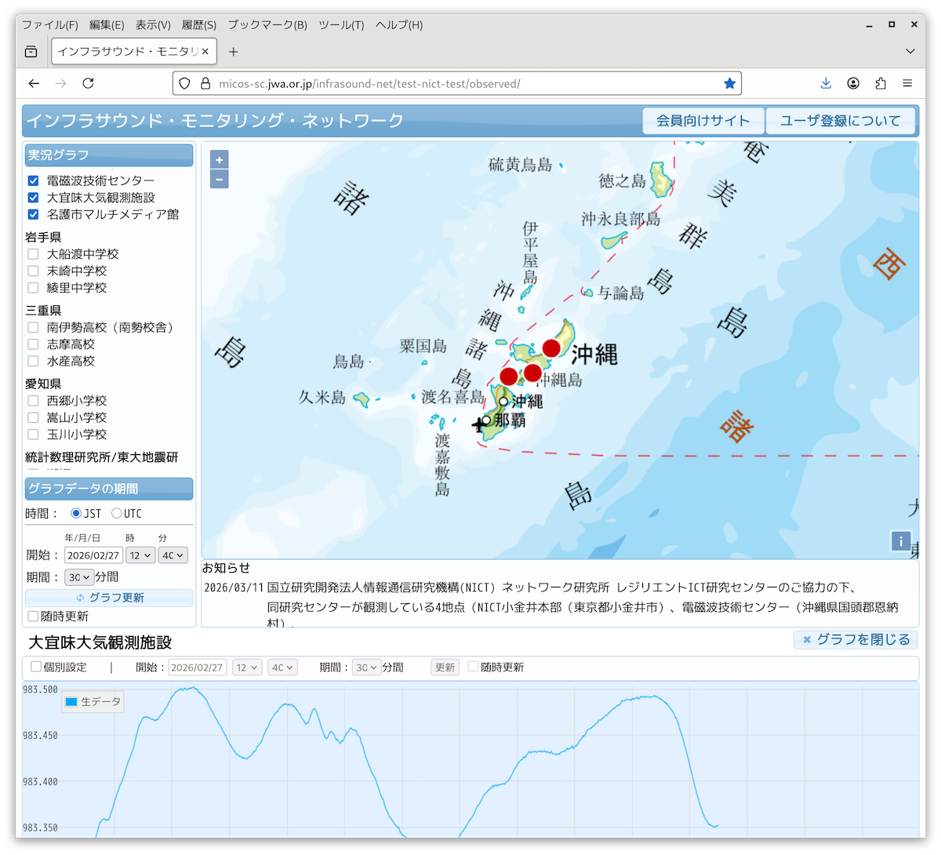
Task: Zoom in the map with plus button
Action: click(x=220, y=160)
